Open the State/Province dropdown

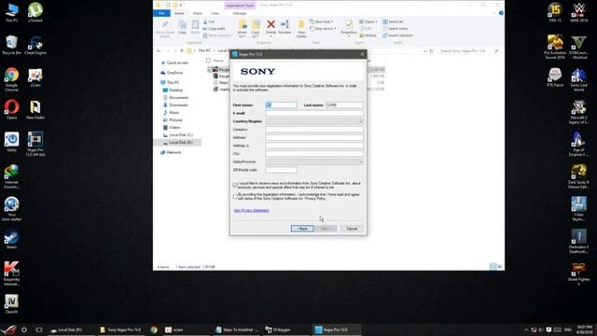314,161
